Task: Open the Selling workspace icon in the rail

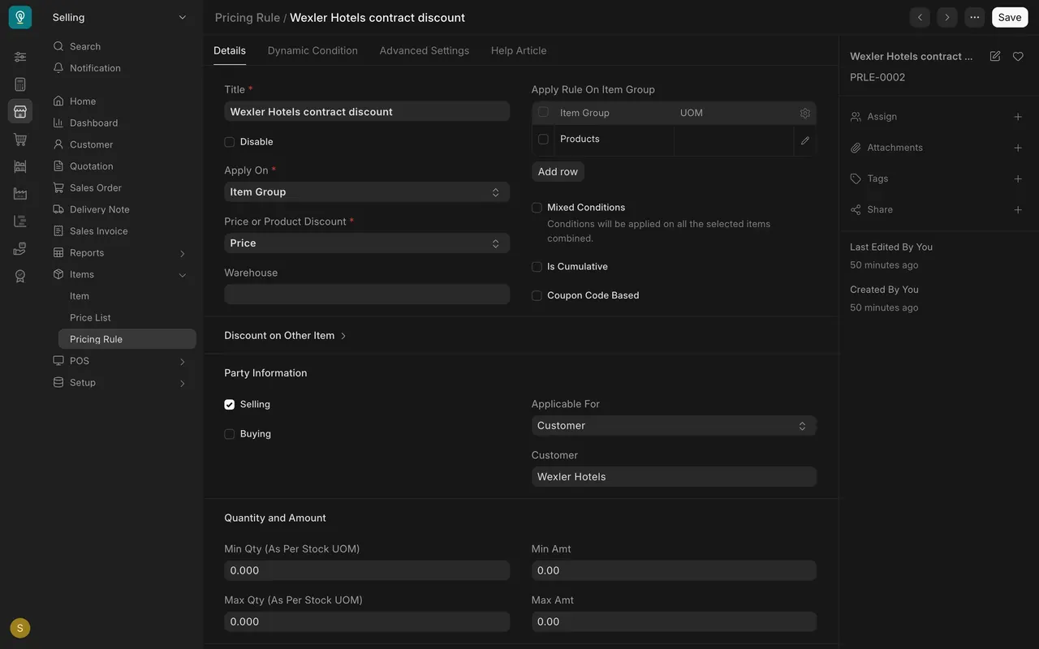Action: pyautogui.click(x=20, y=111)
